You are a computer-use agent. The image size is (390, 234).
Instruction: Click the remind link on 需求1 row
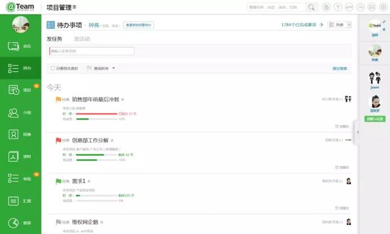342,208
